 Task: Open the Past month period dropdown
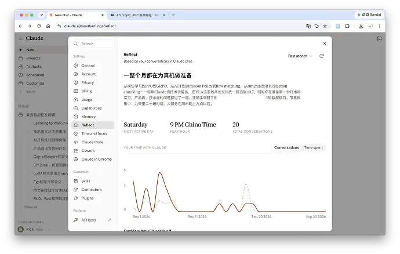(x=300, y=56)
